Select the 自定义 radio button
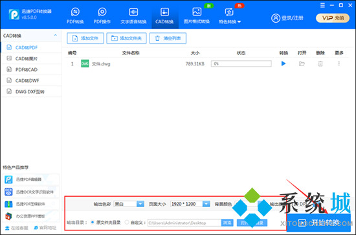Screen dimensions: 356x235 tap(127, 222)
